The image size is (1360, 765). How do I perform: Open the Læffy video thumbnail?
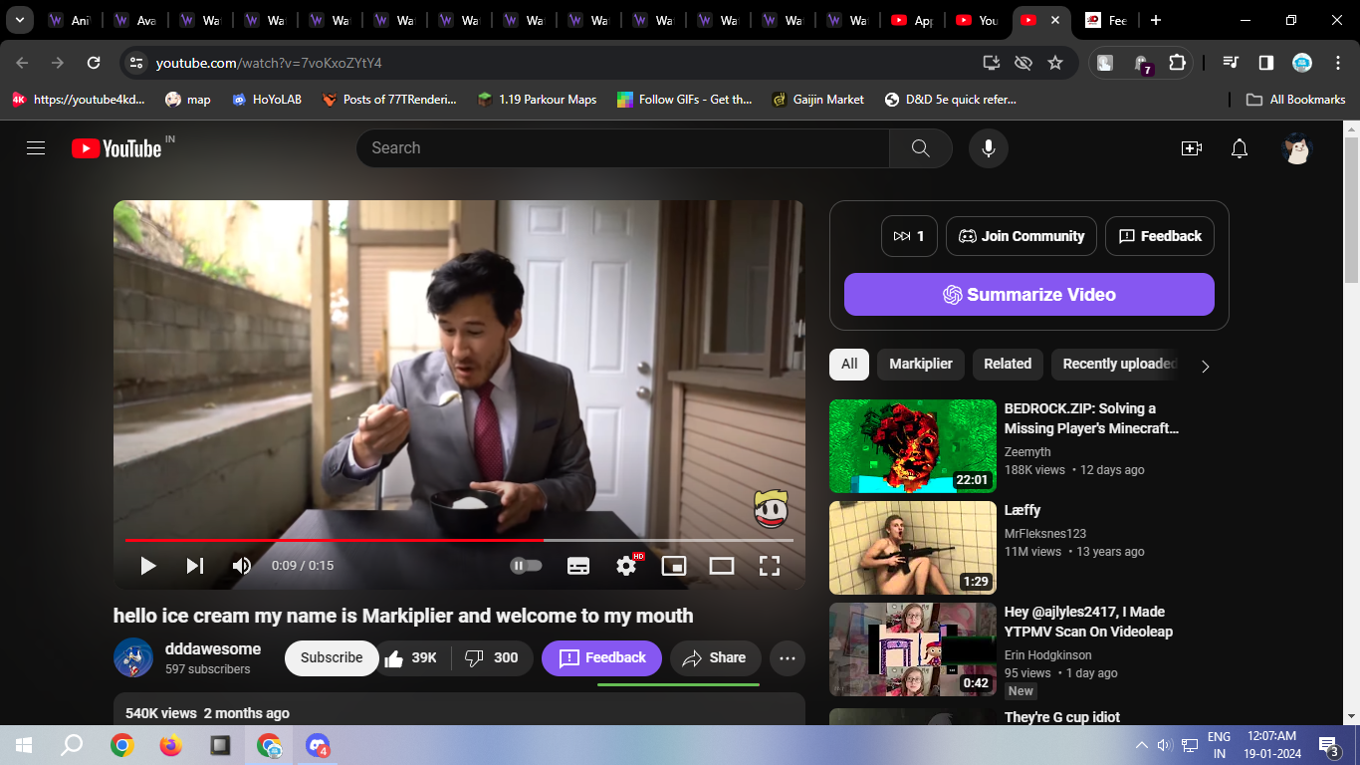(x=913, y=548)
